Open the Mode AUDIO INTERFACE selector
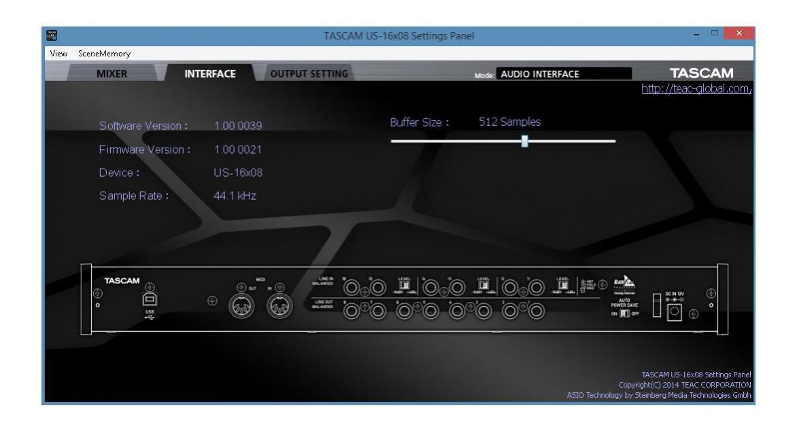 point(564,73)
